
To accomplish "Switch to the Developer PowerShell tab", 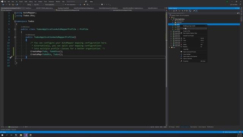I will (x=63, y=8).
